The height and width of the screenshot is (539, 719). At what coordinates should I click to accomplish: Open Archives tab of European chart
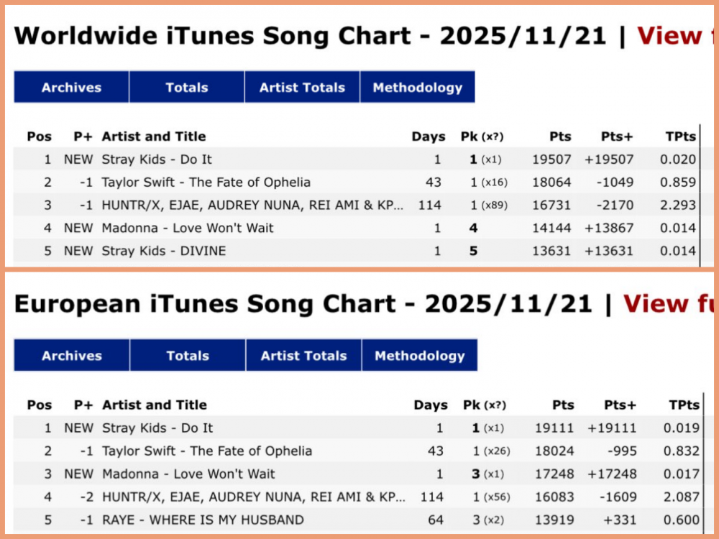(72, 356)
